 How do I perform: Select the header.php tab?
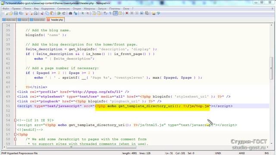pyautogui.click(x=55, y=20)
